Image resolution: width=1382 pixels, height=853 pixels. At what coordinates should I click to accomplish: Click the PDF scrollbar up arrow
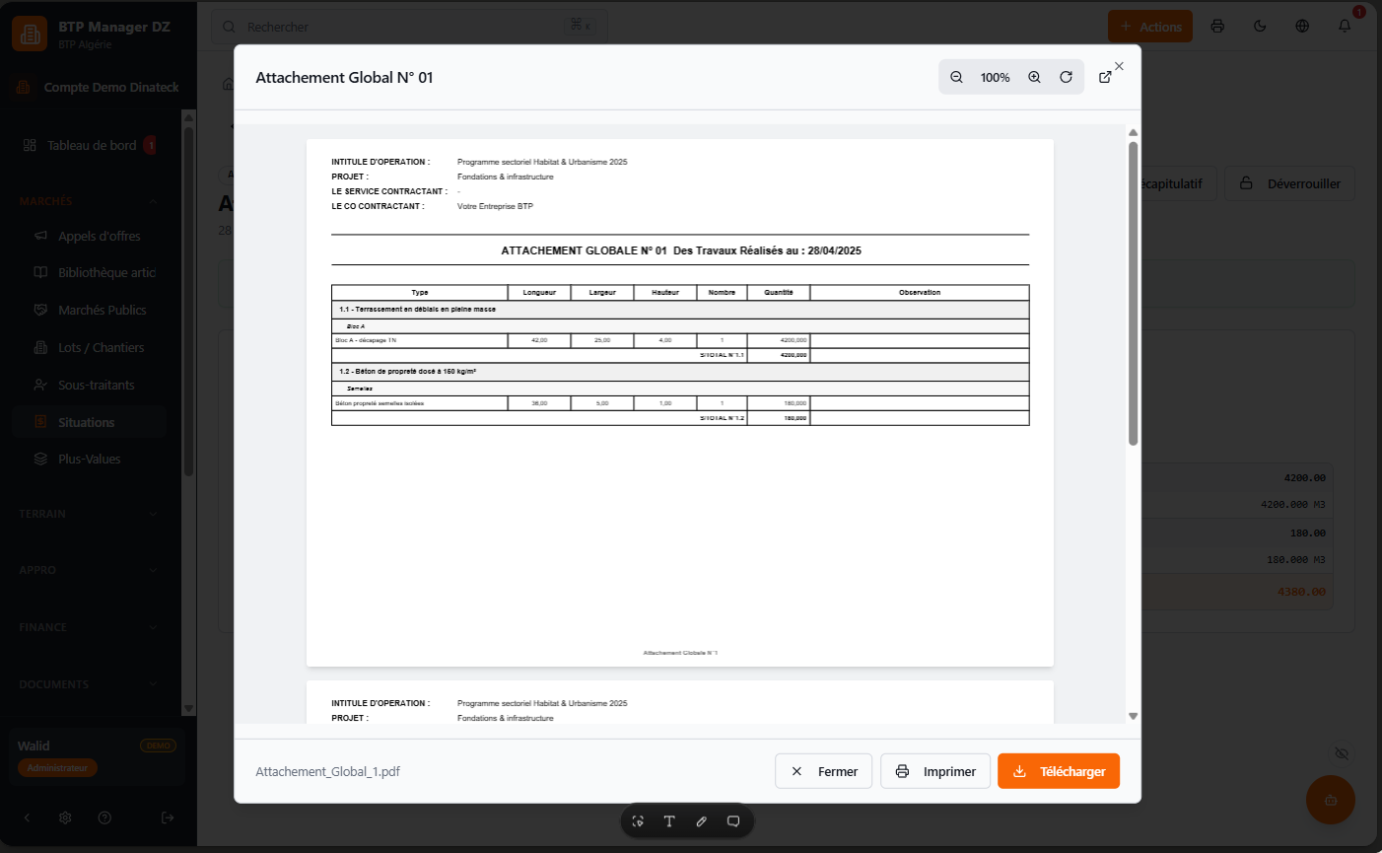click(1133, 132)
